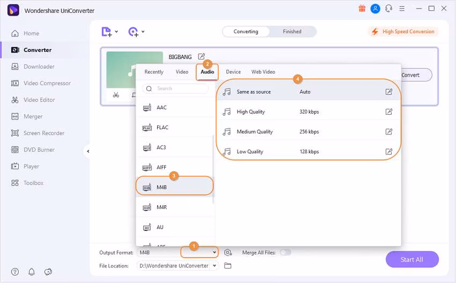Edit the Same as source preset

(389, 92)
